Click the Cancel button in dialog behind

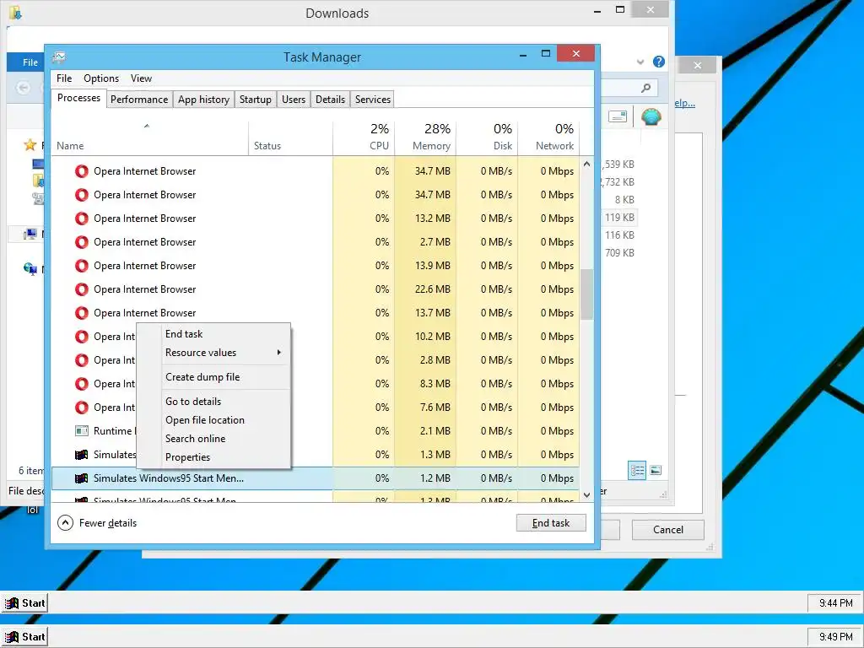(668, 530)
